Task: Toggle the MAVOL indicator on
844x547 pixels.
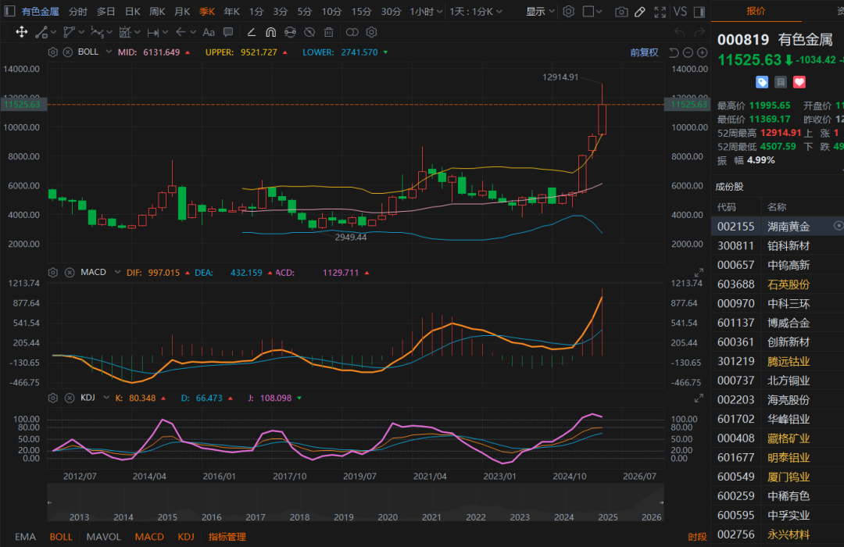Action: [x=103, y=537]
